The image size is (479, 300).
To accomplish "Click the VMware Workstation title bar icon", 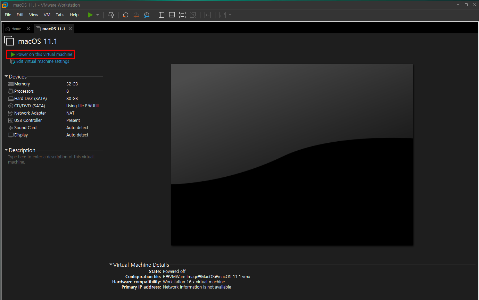I will pos(5,5).
